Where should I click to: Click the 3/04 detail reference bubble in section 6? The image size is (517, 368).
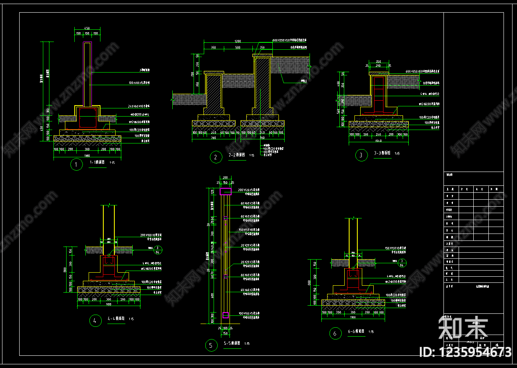click(402, 263)
